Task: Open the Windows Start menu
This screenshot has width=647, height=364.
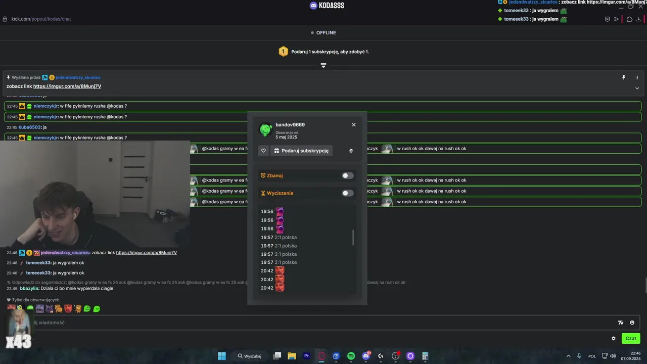Action: pos(222,356)
